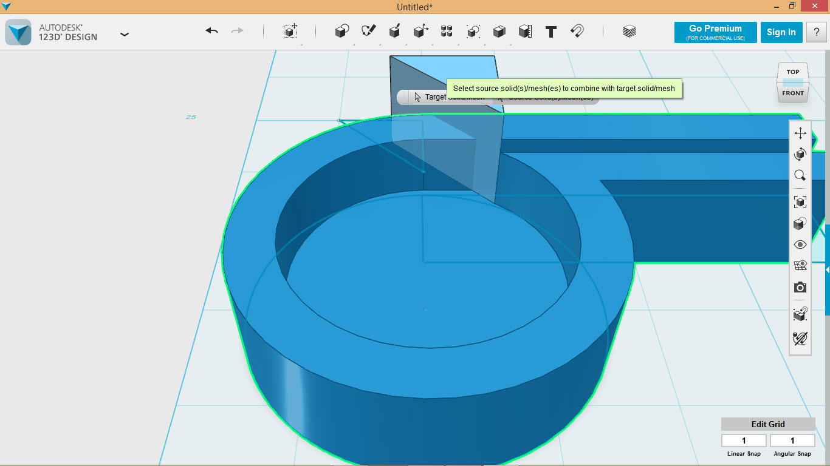Click the Sign In button
830x466 pixels.
click(781, 32)
